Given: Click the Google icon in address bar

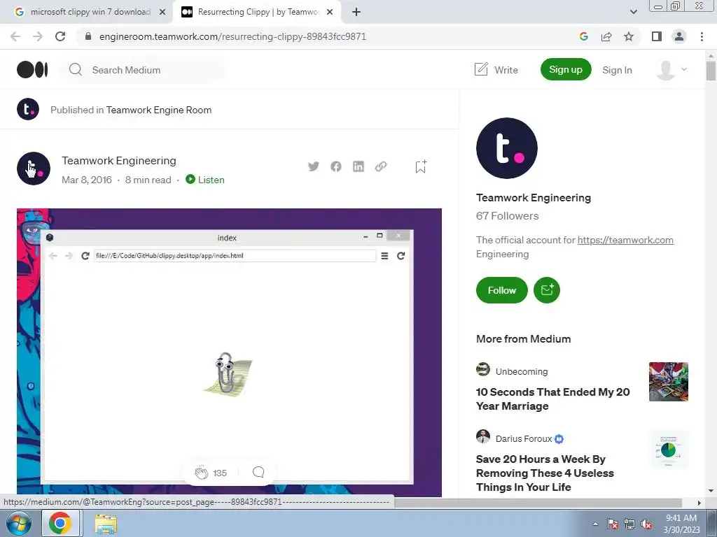Looking at the screenshot, I should point(583,36).
